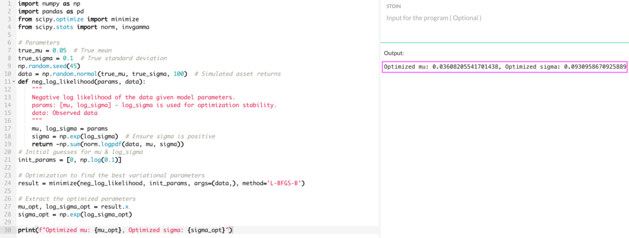Click the init_params assignment line
This screenshot has height=238, width=629.
70,160
